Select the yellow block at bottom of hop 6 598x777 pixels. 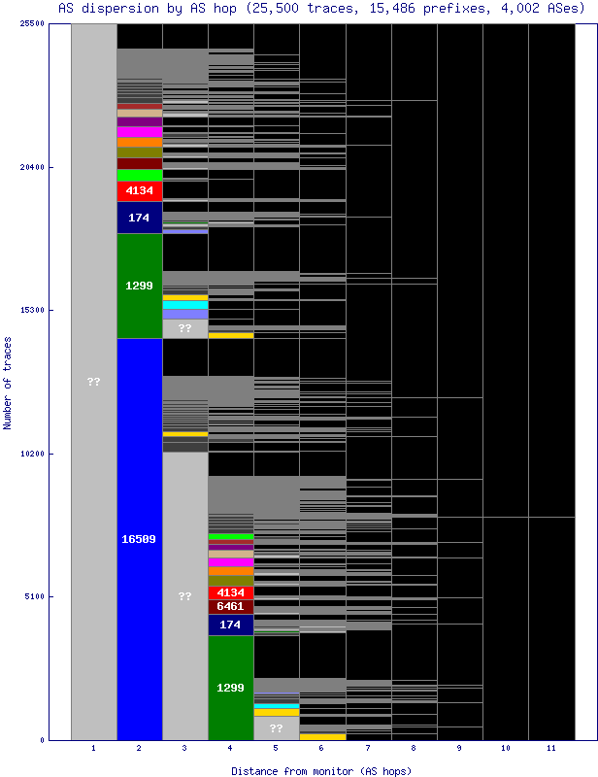322,736
